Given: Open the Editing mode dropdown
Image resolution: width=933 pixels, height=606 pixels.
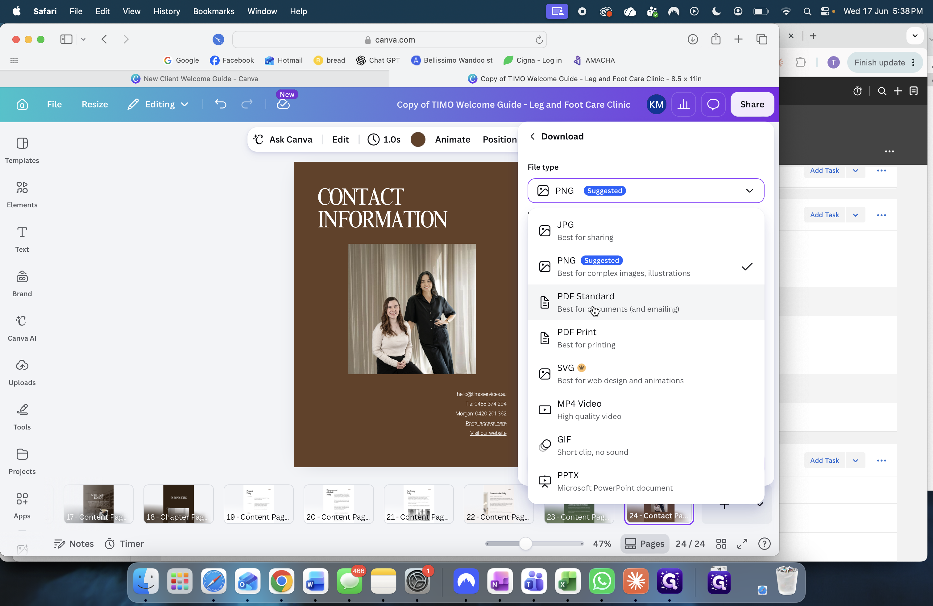Looking at the screenshot, I should pyautogui.click(x=158, y=104).
